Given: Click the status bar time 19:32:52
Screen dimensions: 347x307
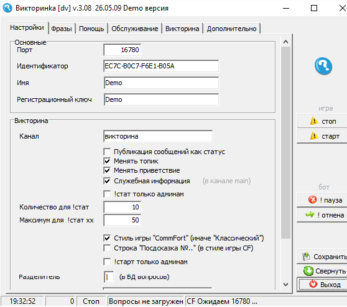Looking at the screenshot, I should pos(22,301).
